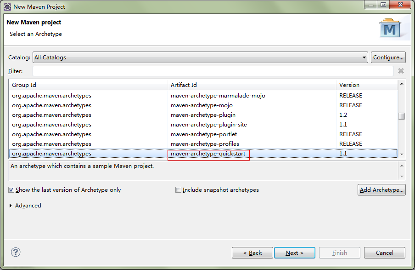Click into the Filter text field
This screenshot has width=415, height=270.
point(213,71)
